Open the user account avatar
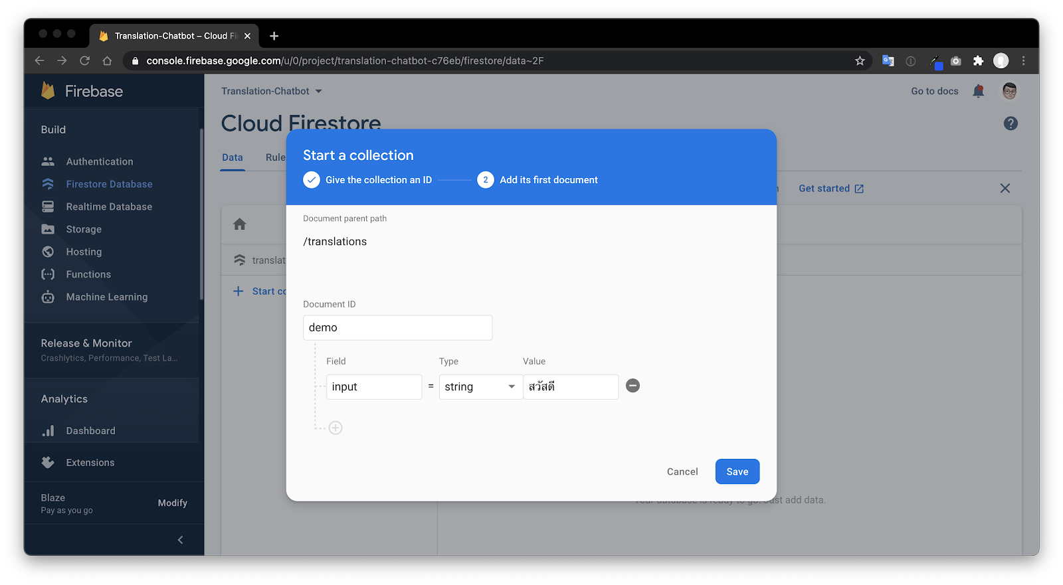 (x=1010, y=91)
